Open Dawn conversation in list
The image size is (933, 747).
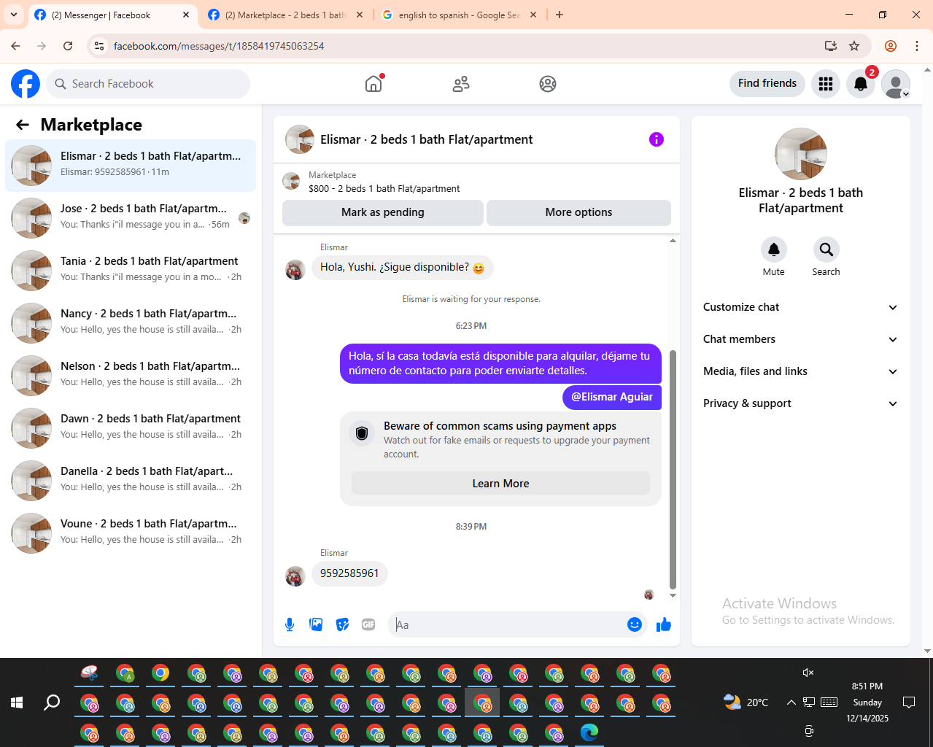131,428
